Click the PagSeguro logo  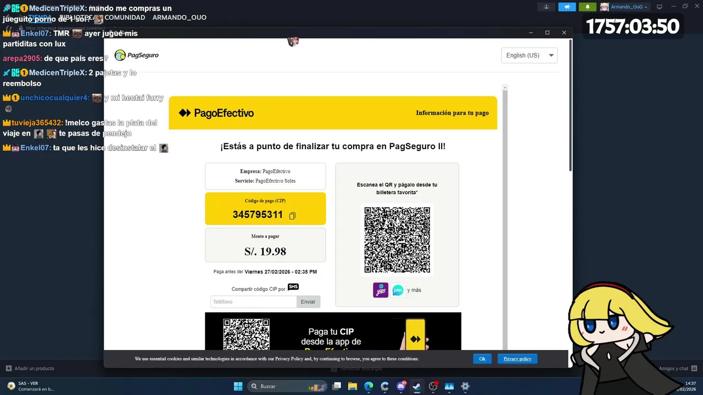(x=136, y=55)
